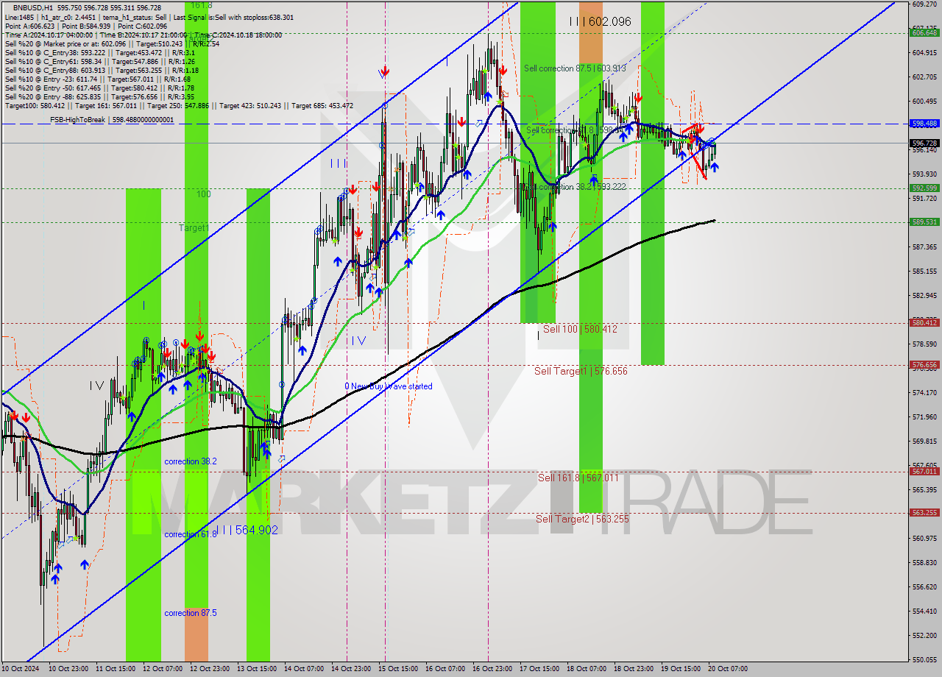Click the '19 Oct 15:00' time axis label
The height and width of the screenshot is (677, 942).
pyautogui.click(x=680, y=669)
